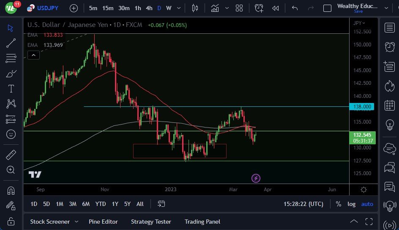Open the ruler measure tool

tap(11, 155)
